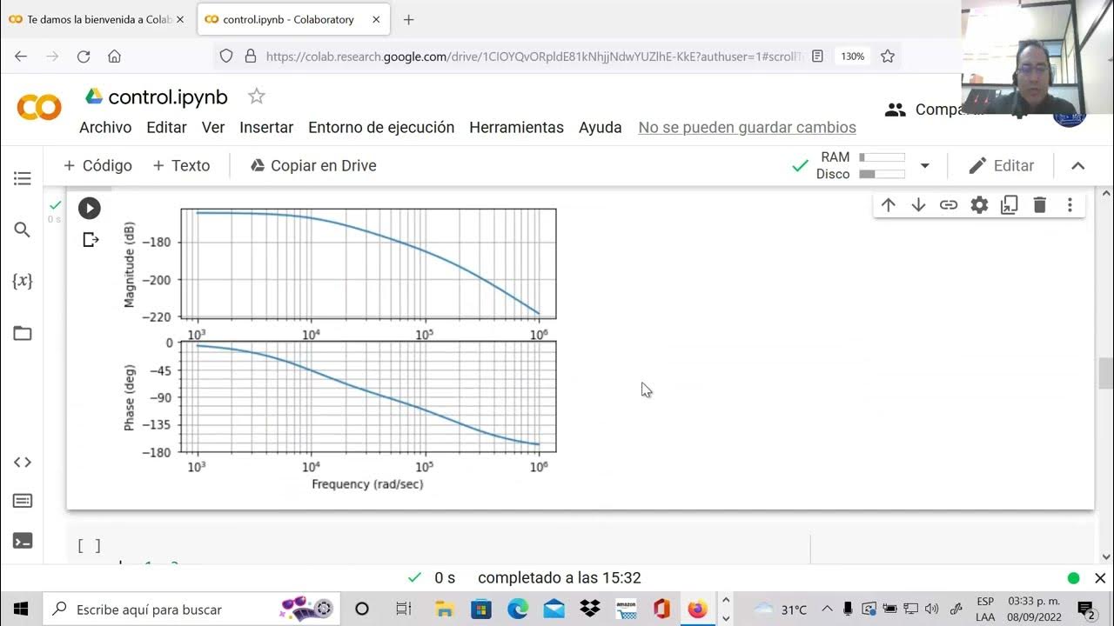Open a new browser tab

408,19
